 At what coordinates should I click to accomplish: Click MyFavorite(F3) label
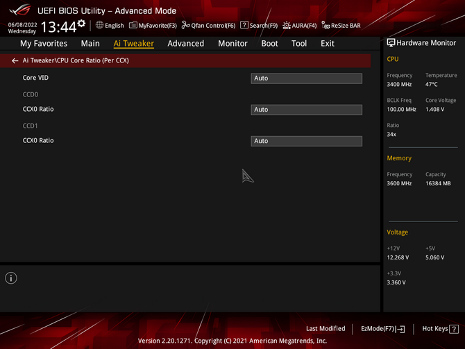158,26
